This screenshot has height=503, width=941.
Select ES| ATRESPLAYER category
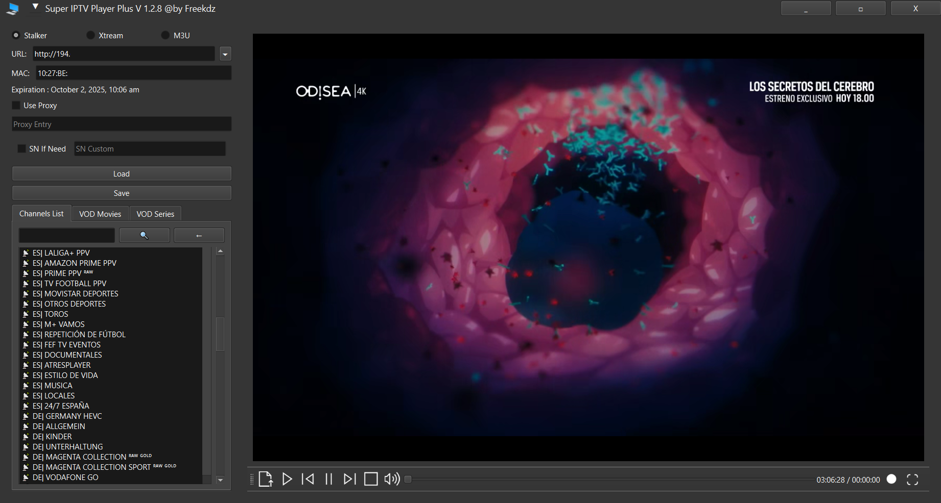(x=111, y=365)
